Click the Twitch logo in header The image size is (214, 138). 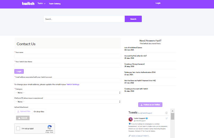coord(28,3)
